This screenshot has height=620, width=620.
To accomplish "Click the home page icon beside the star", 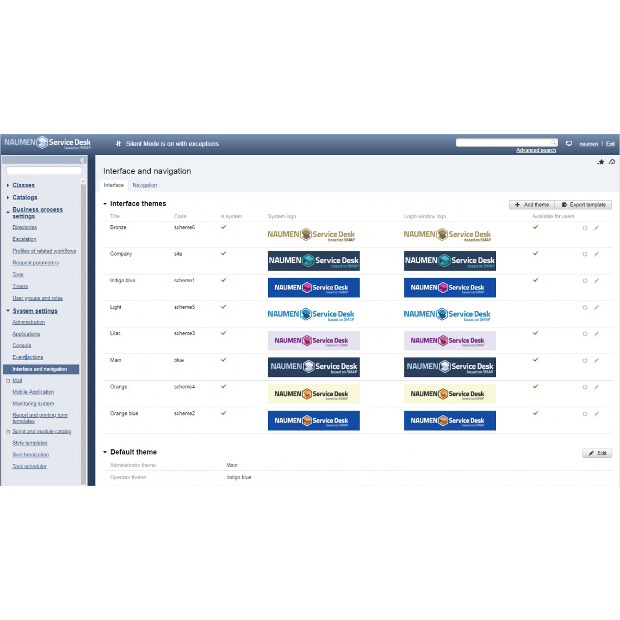I will 612,162.
